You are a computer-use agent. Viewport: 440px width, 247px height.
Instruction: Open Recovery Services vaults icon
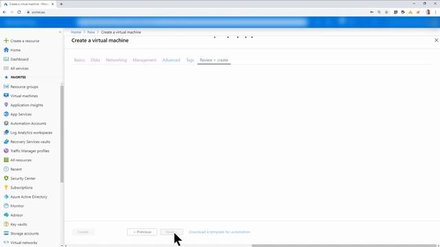(x=6, y=142)
